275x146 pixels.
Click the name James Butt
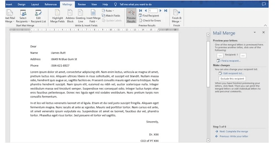[58, 53]
